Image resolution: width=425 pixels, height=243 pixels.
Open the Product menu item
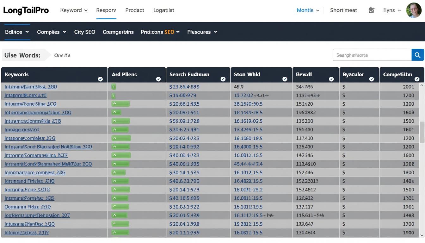click(x=134, y=10)
